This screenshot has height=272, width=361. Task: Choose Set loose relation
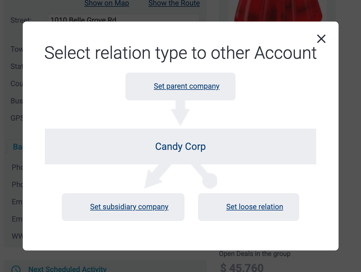pyautogui.click(x=255, y=207)
